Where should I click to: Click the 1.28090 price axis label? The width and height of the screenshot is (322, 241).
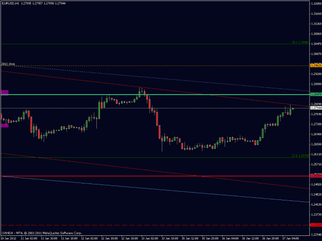click(x=316, y=104)
